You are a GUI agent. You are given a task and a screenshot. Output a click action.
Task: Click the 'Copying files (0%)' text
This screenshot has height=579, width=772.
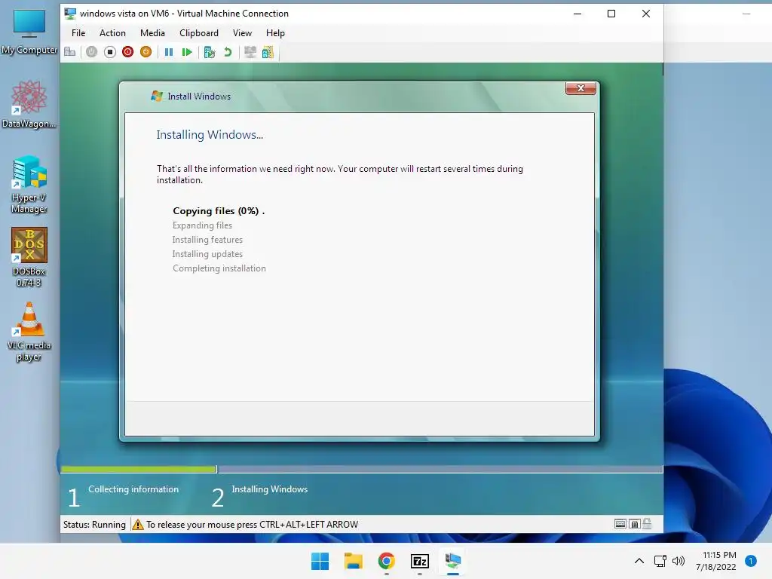coord(219,211)
